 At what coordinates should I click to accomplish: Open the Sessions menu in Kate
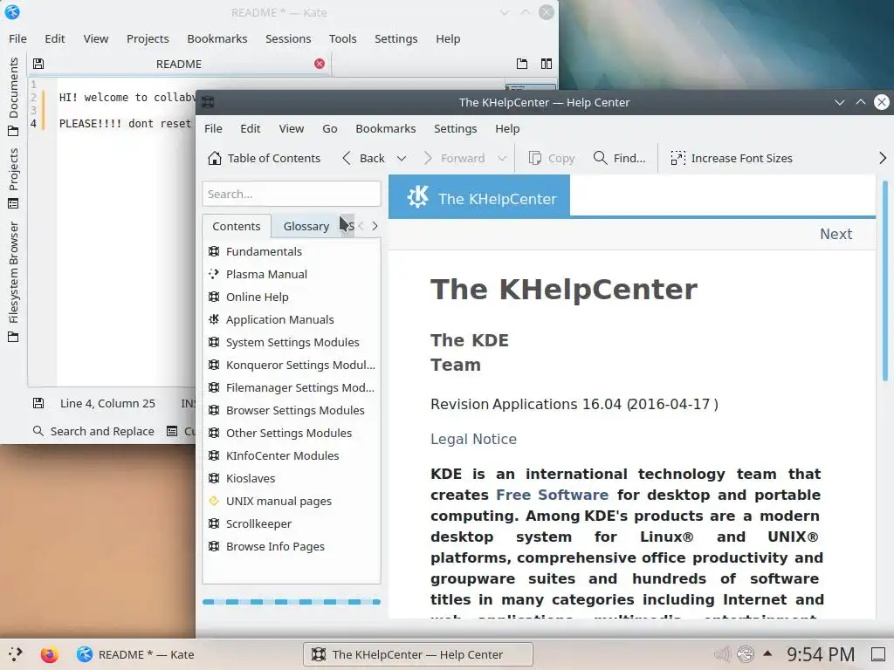(x=288, y=38)
